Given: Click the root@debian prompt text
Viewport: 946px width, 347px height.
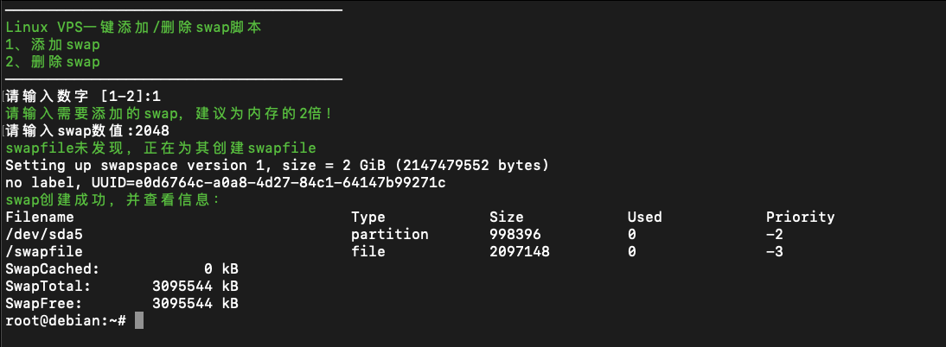Looking at the screenshot, I should [x=65, y=320].
